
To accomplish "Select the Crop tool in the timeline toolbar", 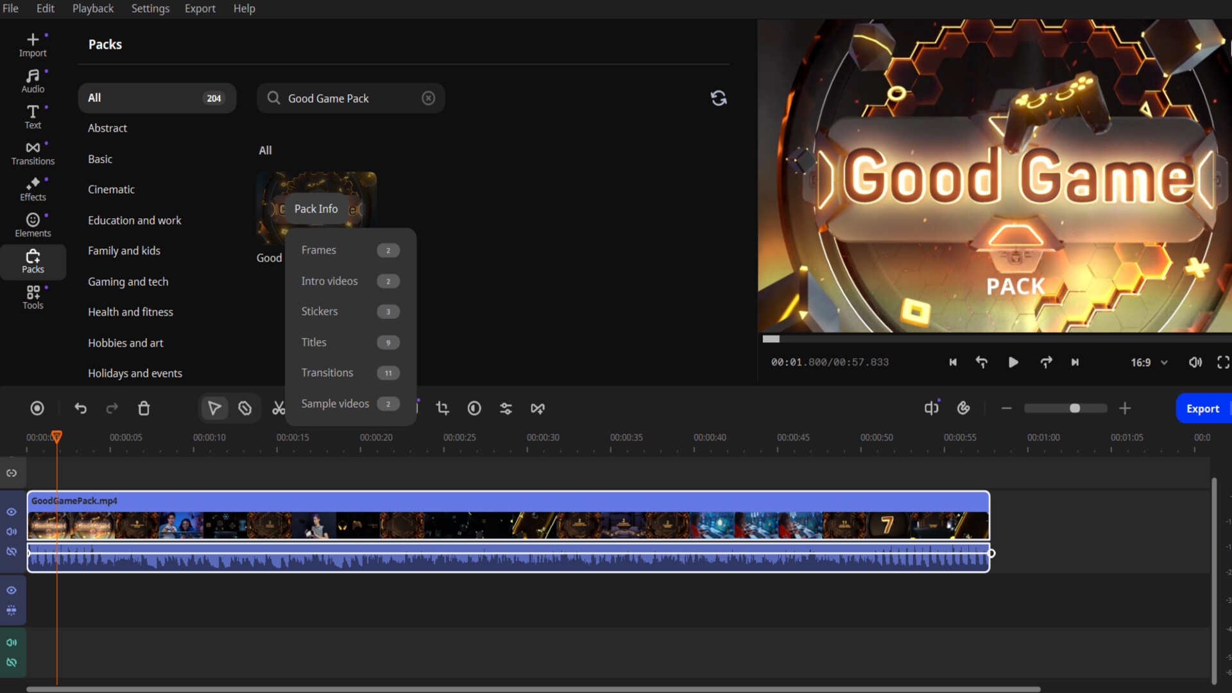I will [443, 408].
